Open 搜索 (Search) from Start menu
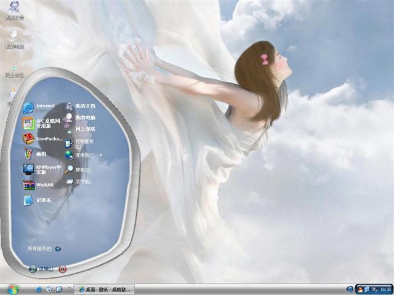Image resolution: width=394 pixels, height=295 pixels. pos(78,170)
